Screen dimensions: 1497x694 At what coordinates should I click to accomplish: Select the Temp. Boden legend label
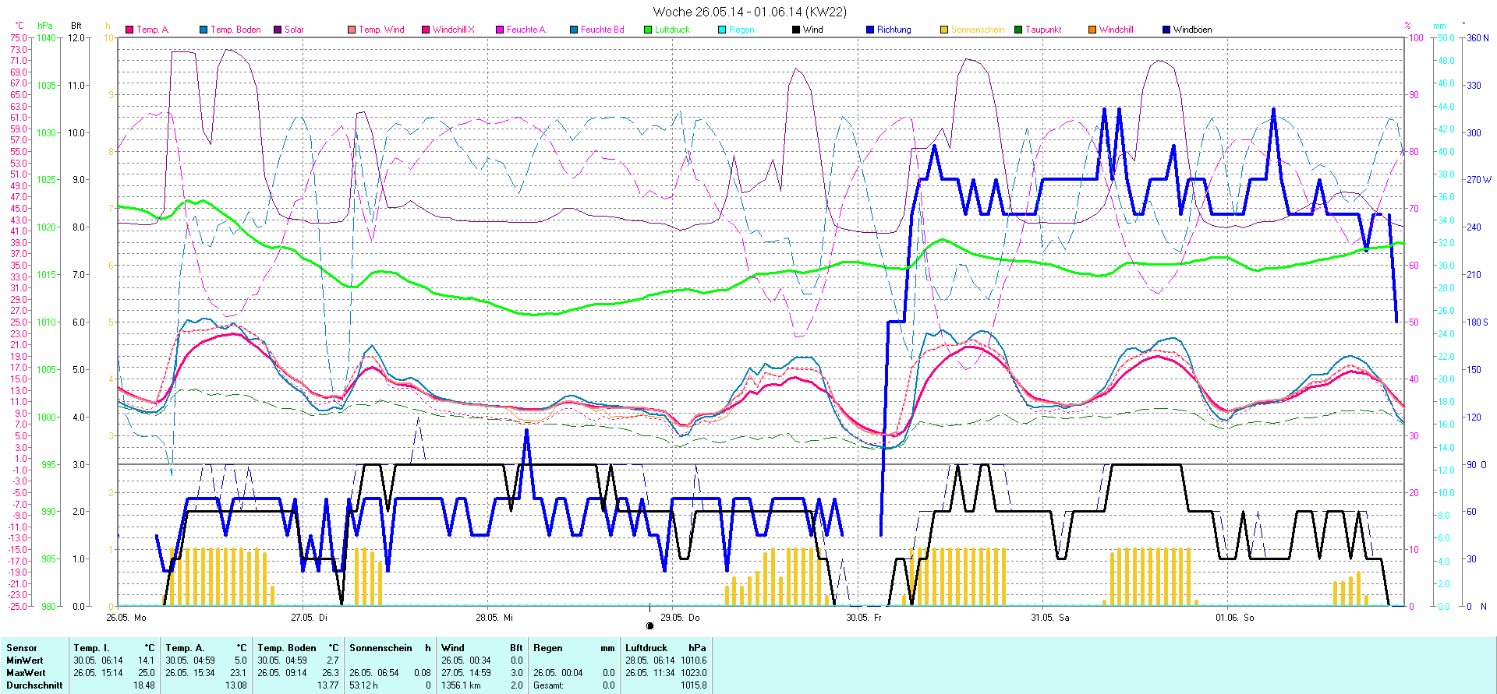coord(235,30)
